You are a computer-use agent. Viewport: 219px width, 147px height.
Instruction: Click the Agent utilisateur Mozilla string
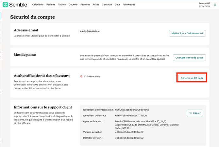click(x=147, y=125)
